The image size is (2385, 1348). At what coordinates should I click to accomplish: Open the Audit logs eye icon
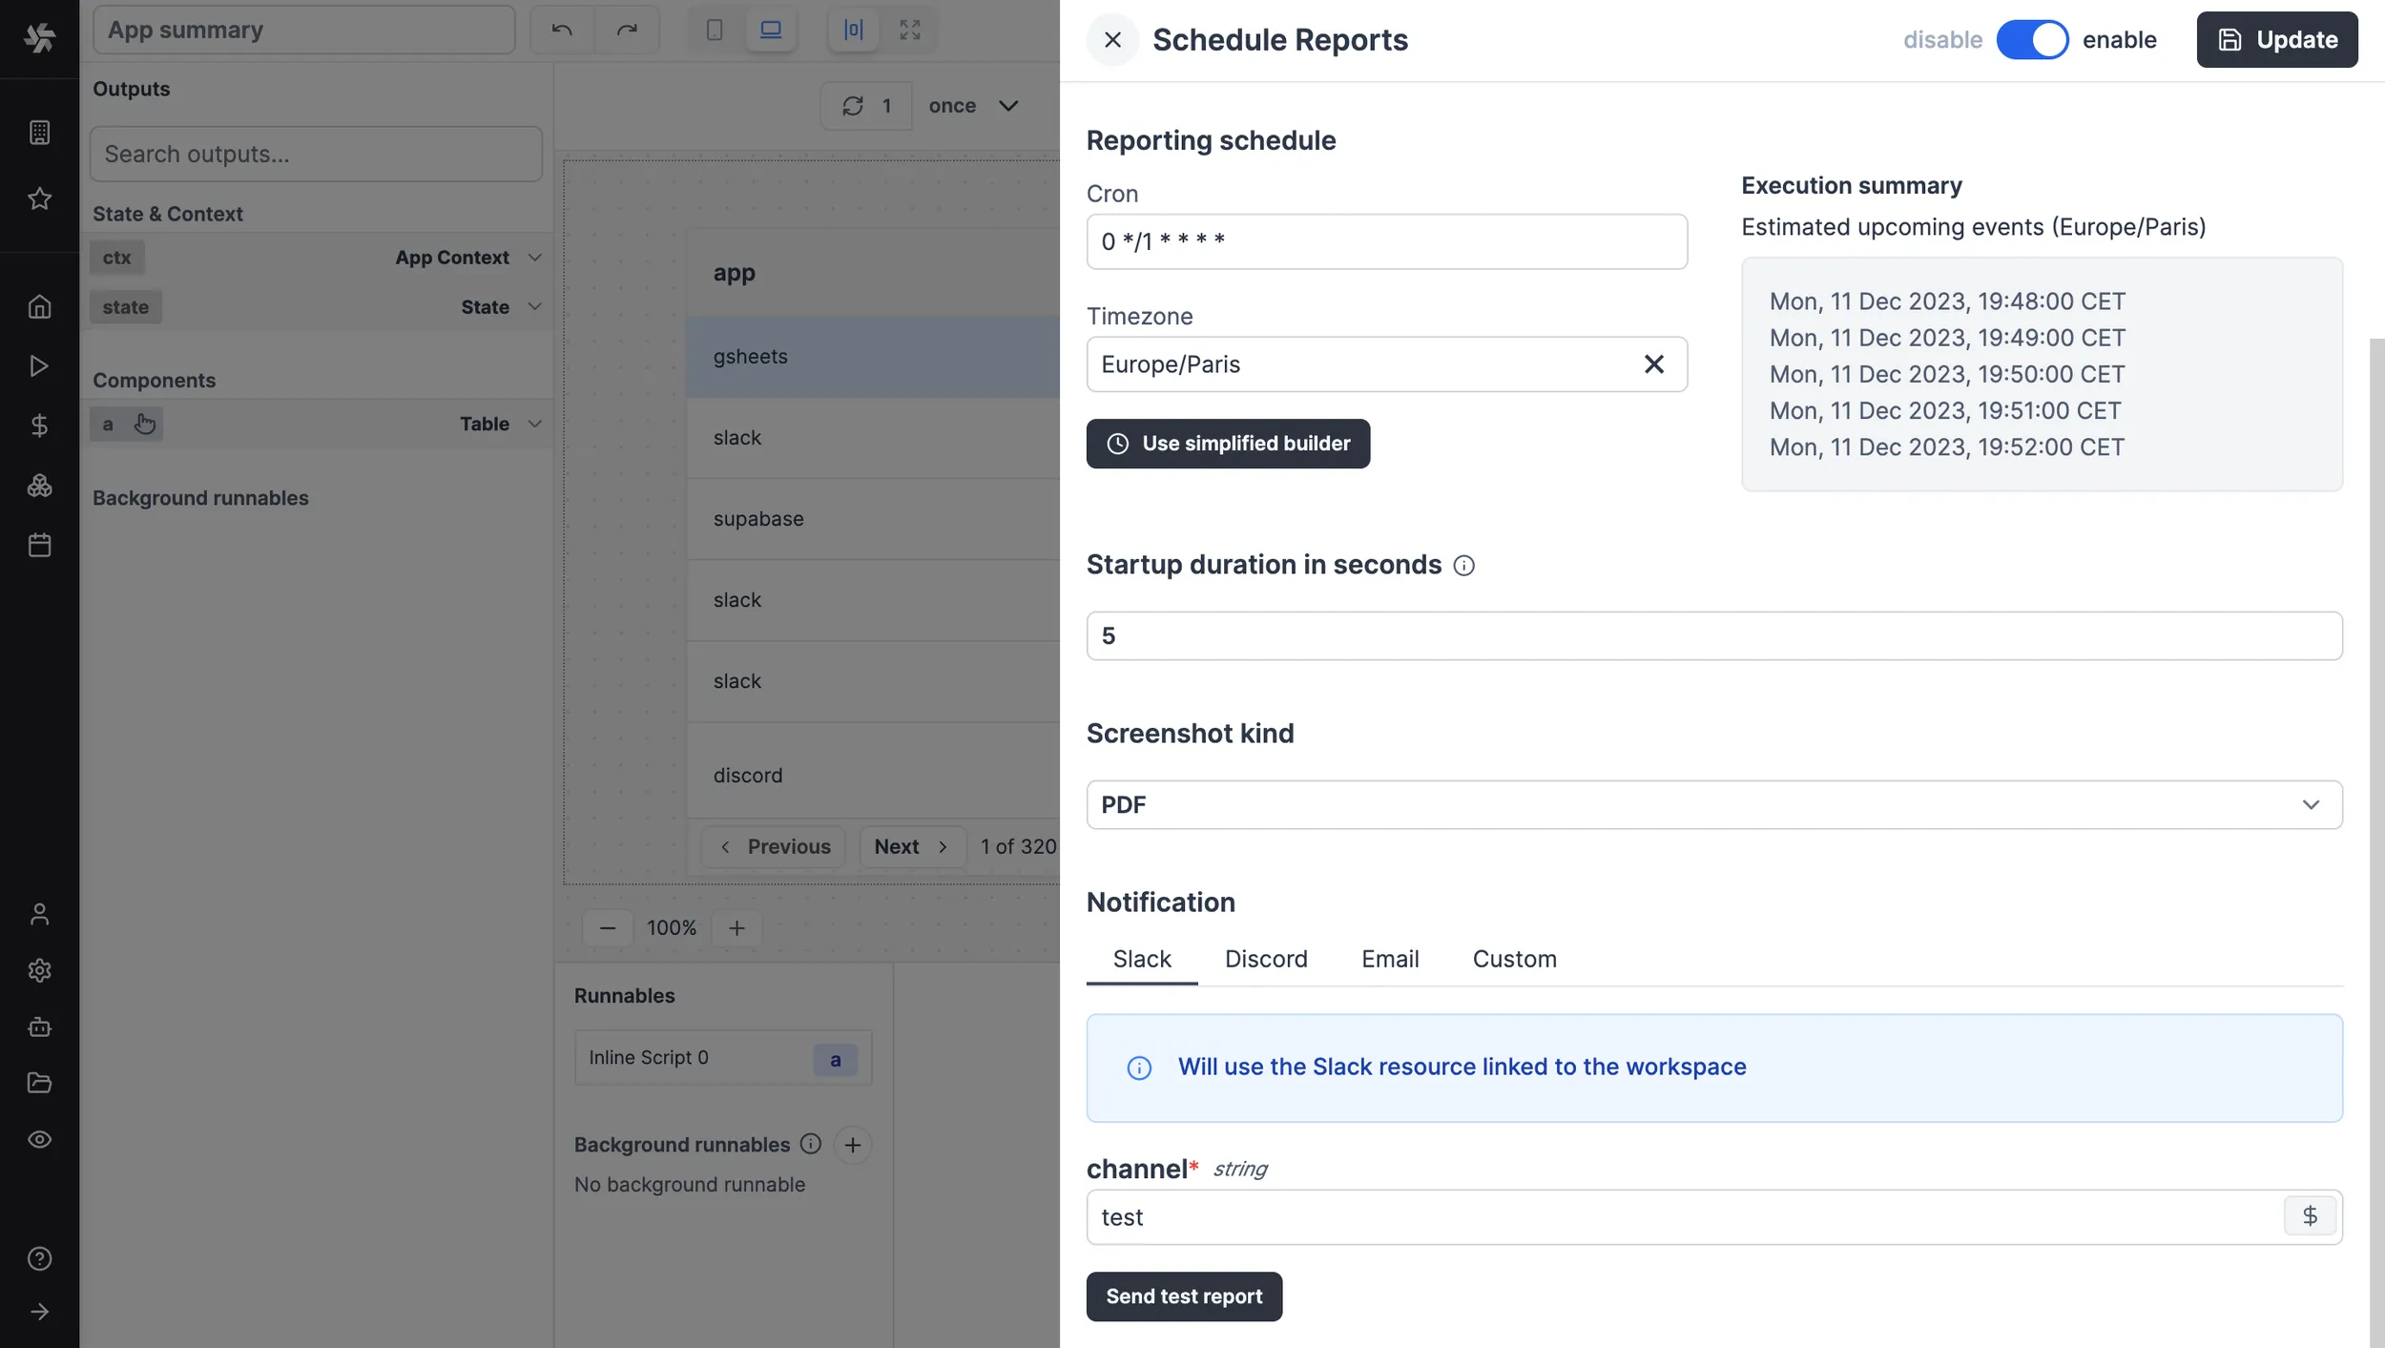pos(39,1139)
